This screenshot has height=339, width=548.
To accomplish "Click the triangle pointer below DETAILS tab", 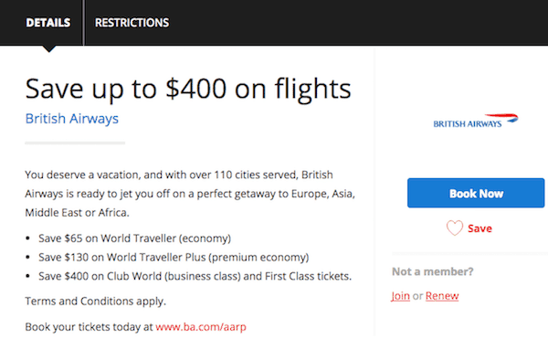I will coord(48,49).
